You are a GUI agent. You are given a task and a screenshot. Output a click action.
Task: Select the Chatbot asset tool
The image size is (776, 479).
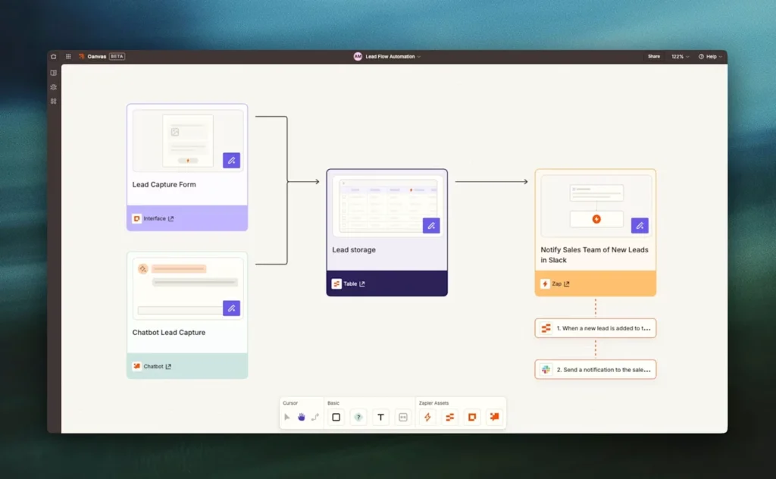tap(494, 417)
